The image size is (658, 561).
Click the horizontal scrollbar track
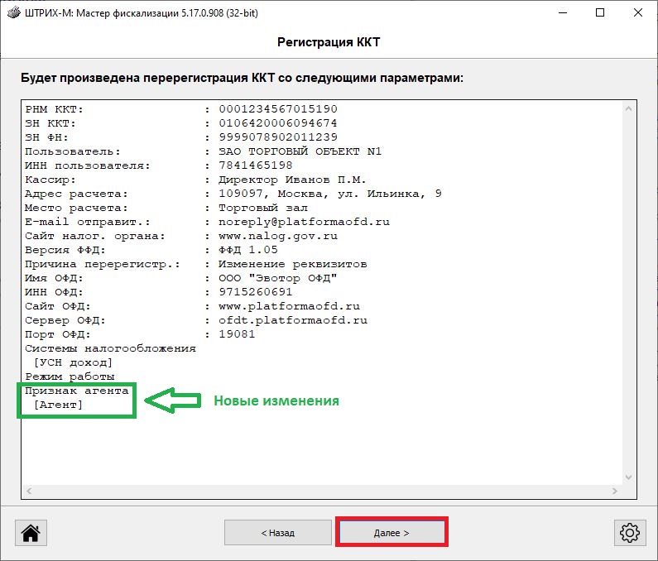pos(323,491)
